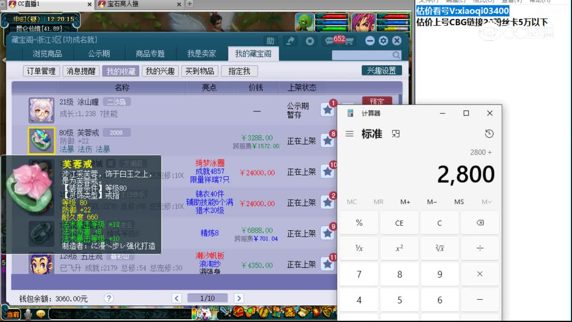The image size is (572, 322).
Task: Click the number 7 key
Action: click(x=359, y=274)
